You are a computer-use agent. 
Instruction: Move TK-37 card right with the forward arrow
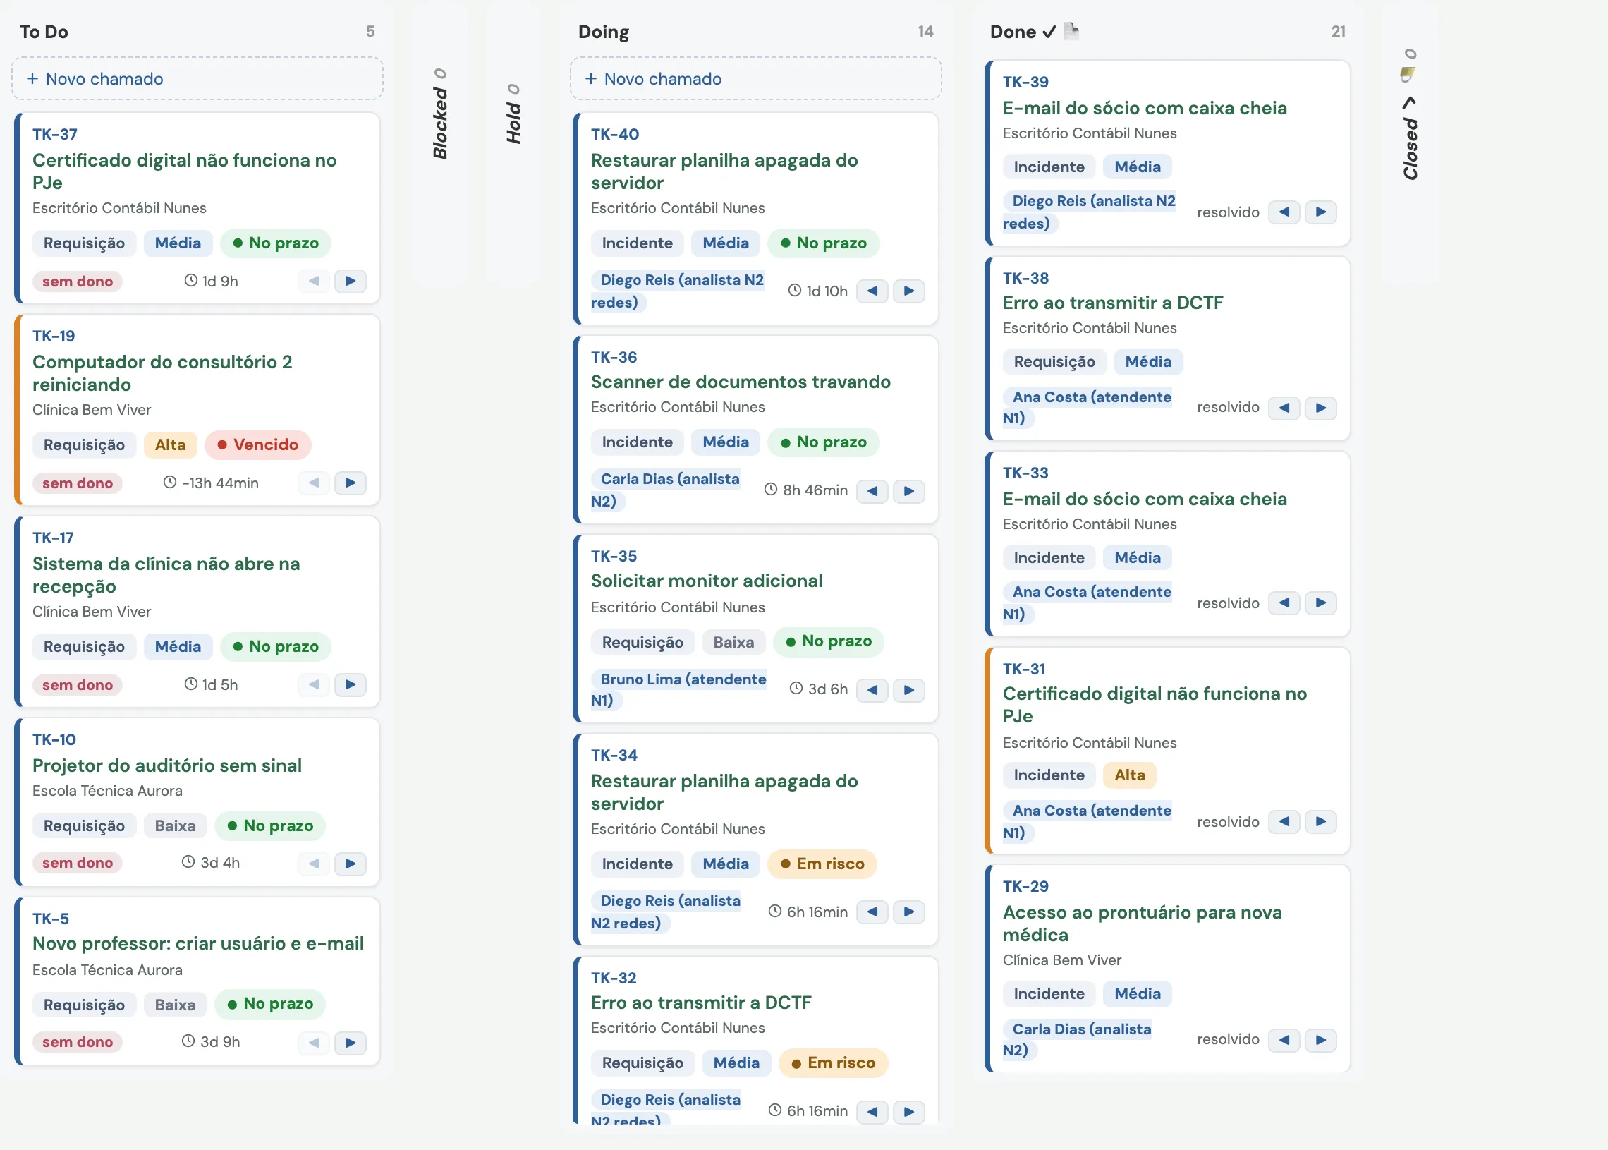pos(351,281)
